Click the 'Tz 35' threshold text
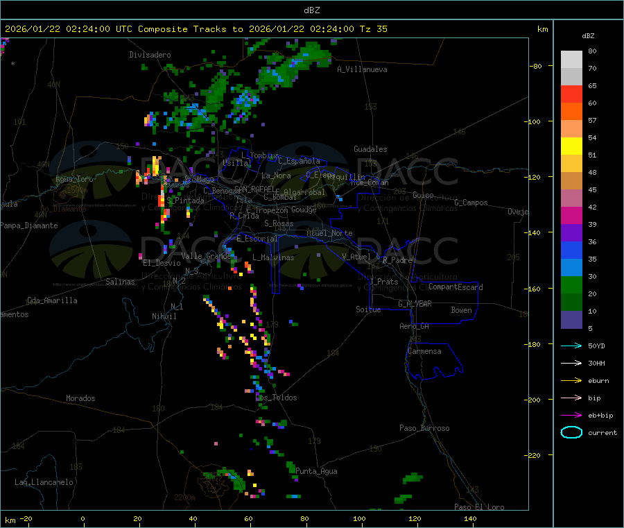624x528 pixels. pyautogui.click(x=373, y=29)
